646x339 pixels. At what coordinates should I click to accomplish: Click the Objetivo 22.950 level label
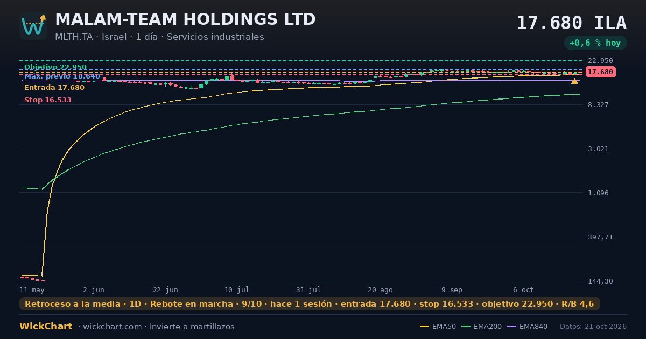tap(55, 67)
